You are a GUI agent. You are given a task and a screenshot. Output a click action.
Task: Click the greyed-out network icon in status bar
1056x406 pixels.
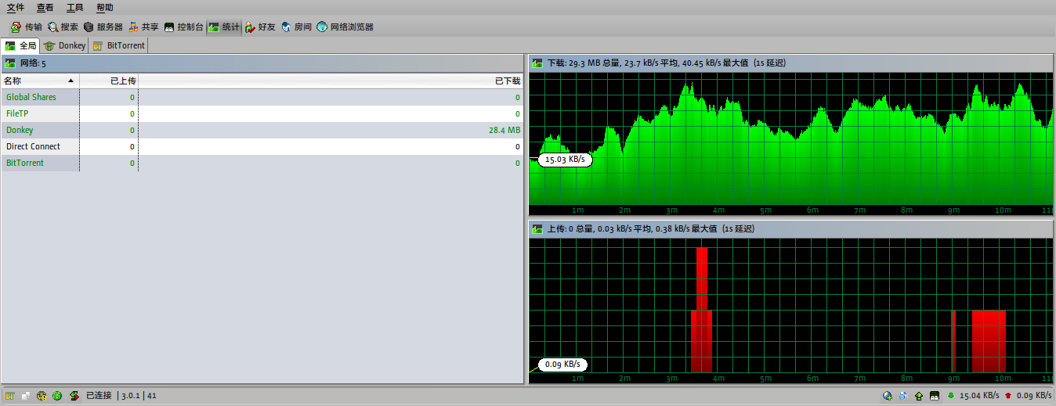pyautogui.click(x=26, y=396)
